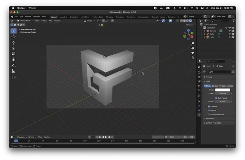Expand the Cube row in outliner
The height and width of the screenshot is (160, 245).
(x=204, y=34)
